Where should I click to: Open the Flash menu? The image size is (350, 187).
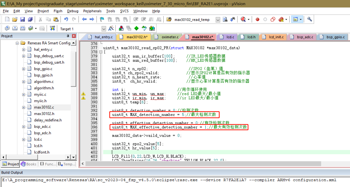pos(58,11)
